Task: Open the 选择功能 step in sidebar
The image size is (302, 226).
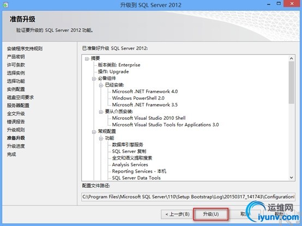Action: coord(16,81)
